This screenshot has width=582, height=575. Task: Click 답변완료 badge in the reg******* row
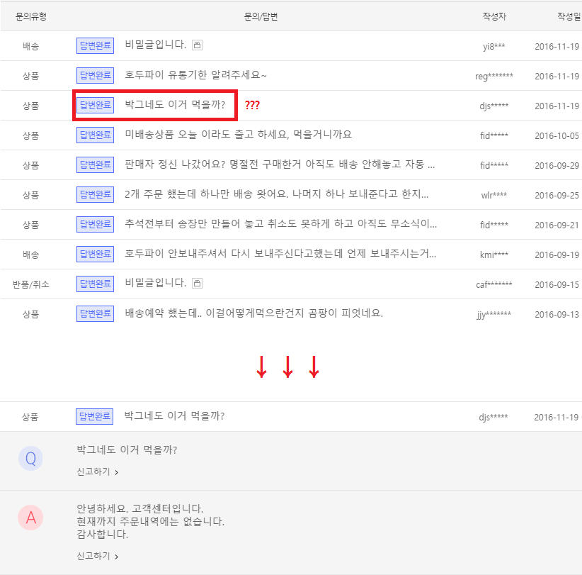(x=95, y=75)
